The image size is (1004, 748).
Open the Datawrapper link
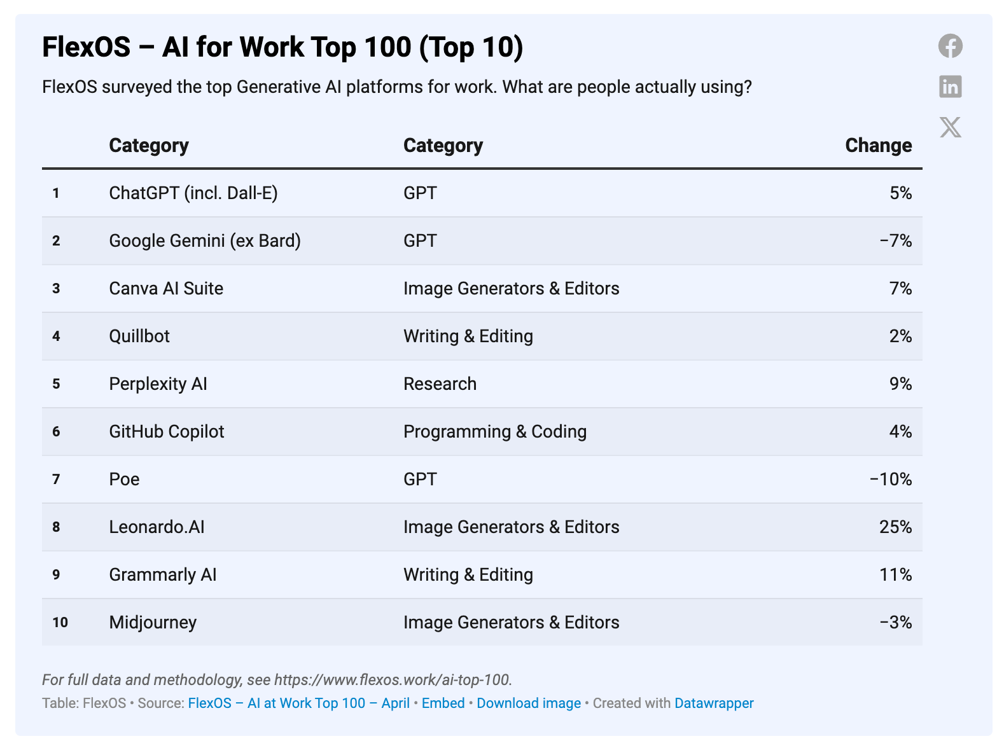point(713,703)
